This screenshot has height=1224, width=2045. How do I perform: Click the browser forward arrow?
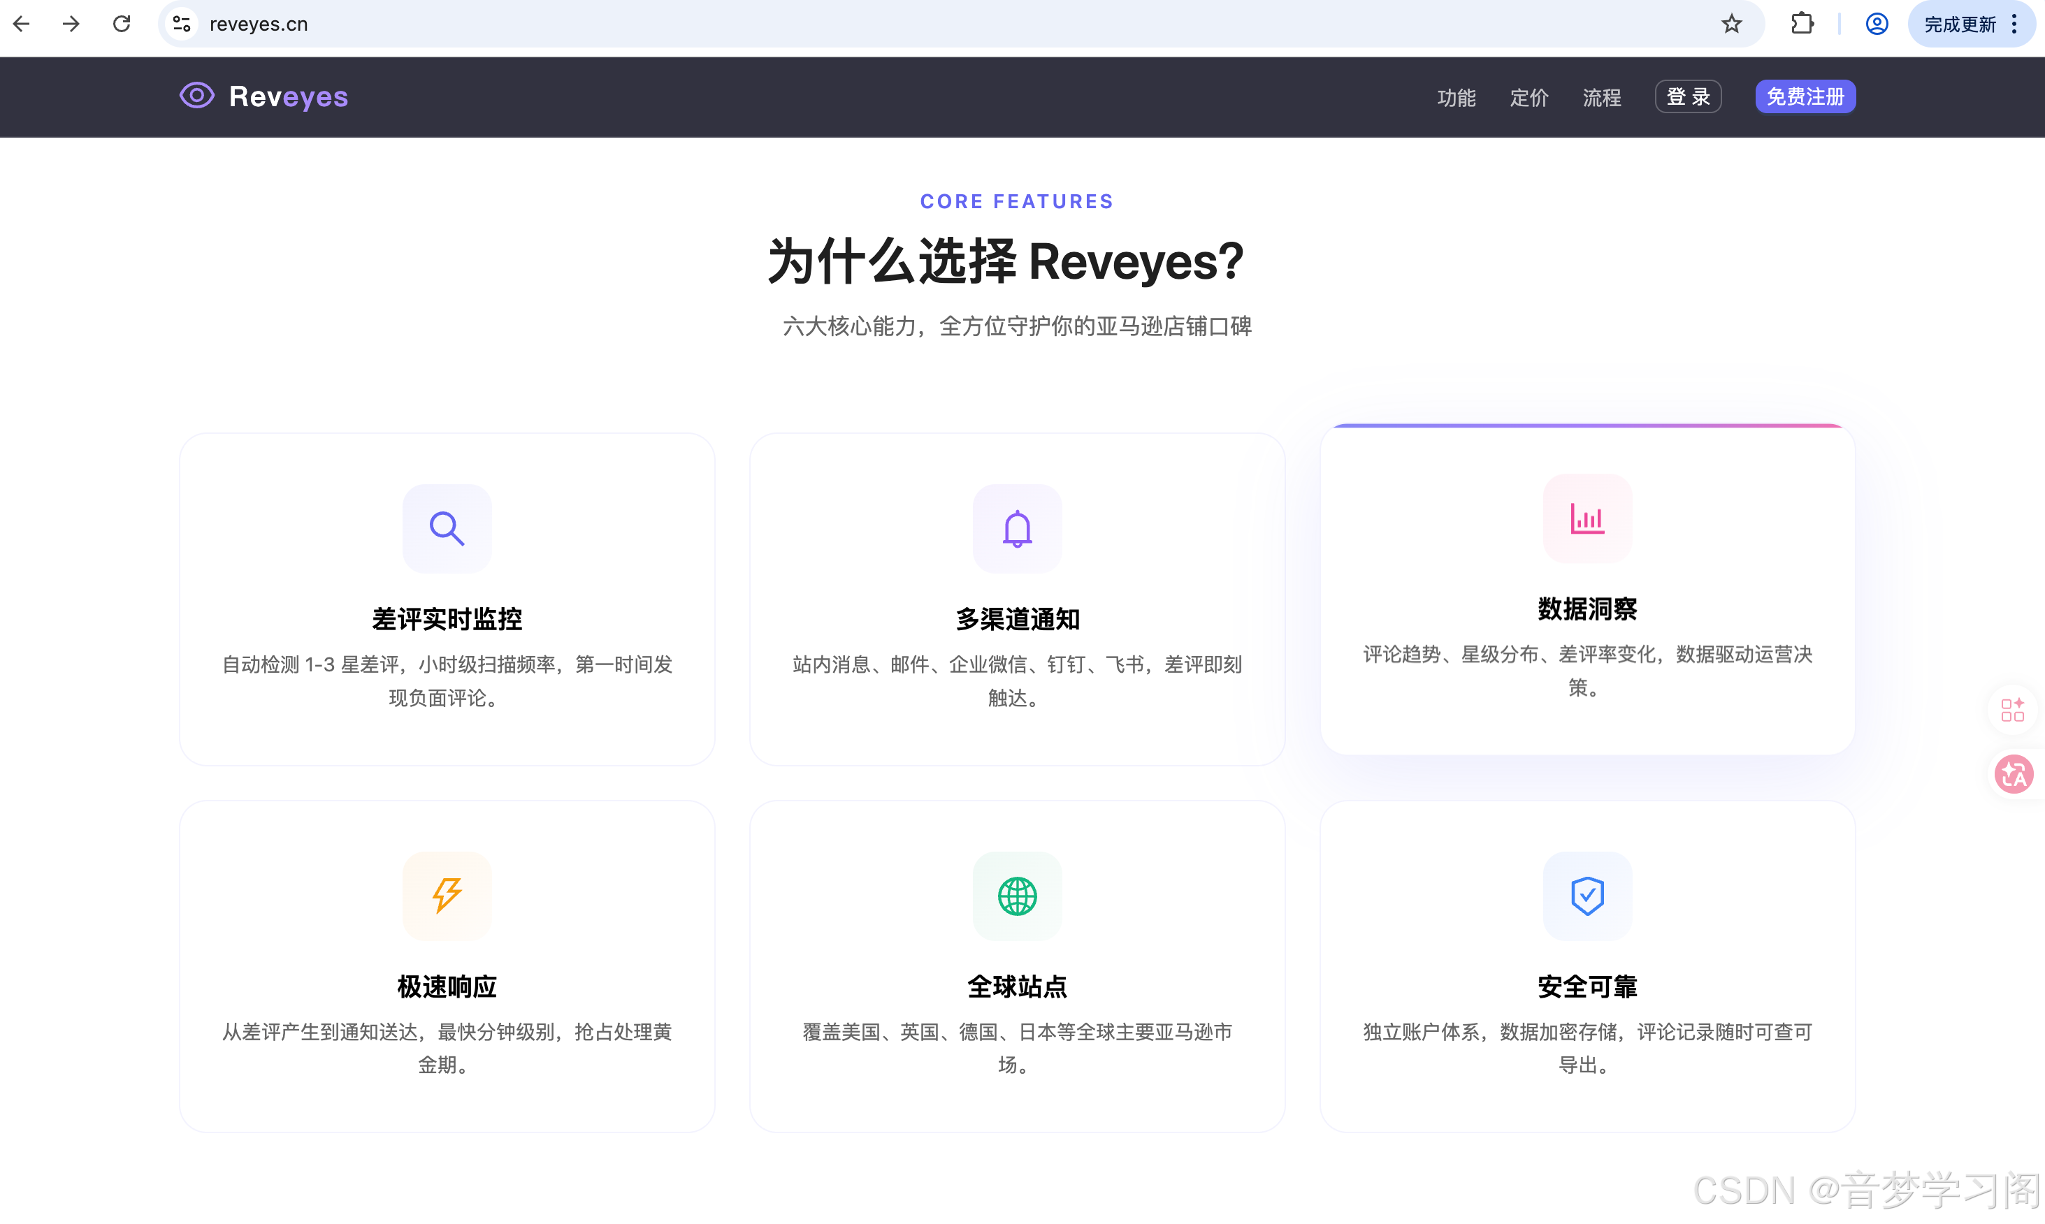[x=71, y=24]
